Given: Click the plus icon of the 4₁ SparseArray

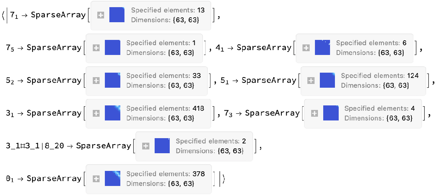Looking at the screenshot, I should click(306, 48).
